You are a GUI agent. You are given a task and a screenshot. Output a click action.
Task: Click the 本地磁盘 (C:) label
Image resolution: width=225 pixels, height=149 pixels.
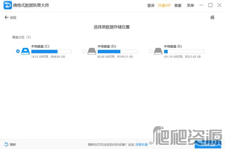point(40,46)
